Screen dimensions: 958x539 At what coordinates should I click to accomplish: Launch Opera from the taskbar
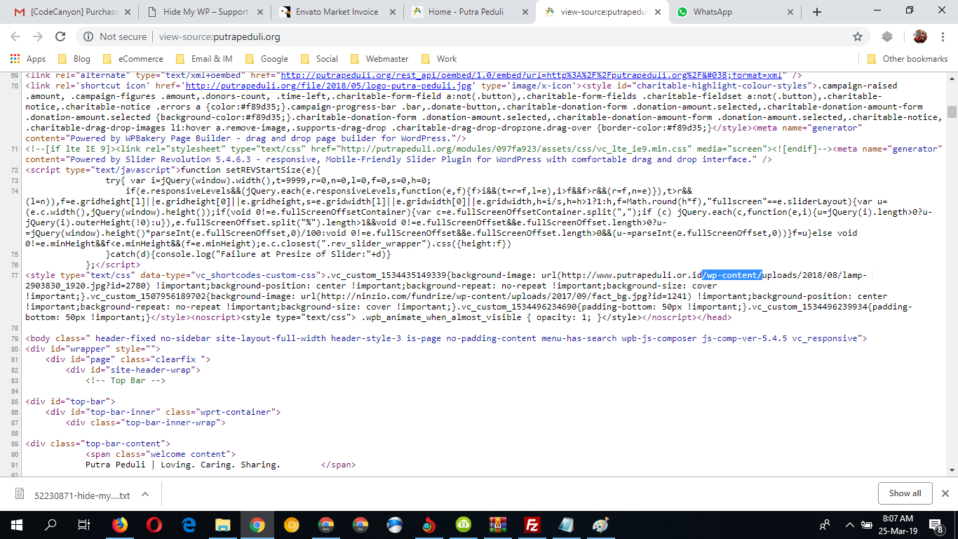coord(154,525)
